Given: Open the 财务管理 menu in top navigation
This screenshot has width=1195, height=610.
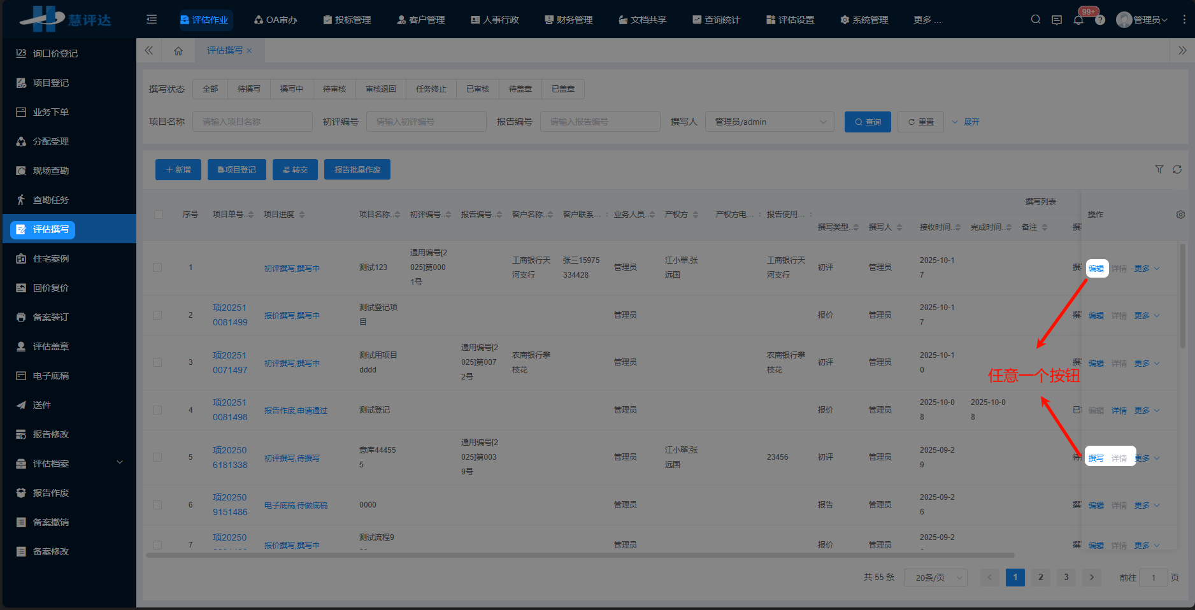Looking at the screenshot, I should [568, 19].
